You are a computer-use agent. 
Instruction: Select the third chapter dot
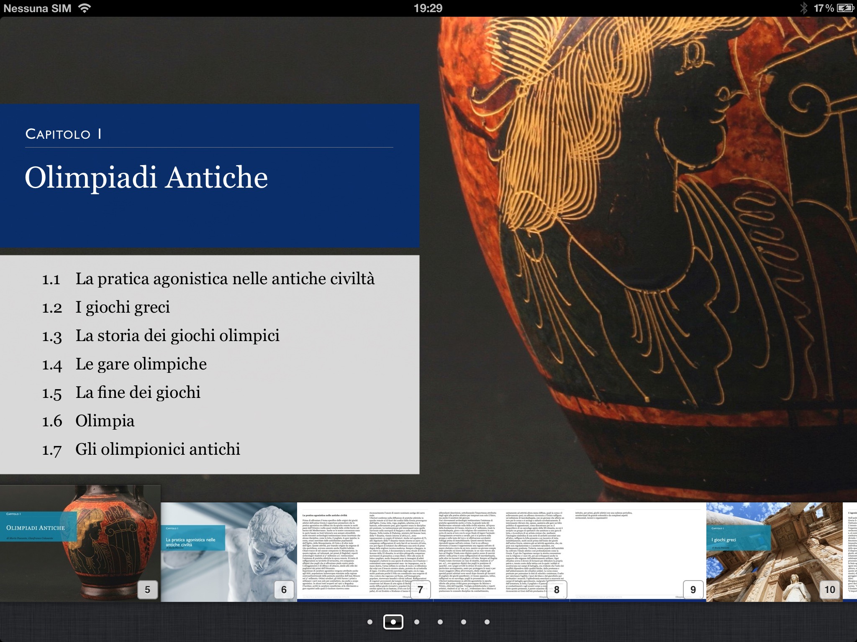click(x=417, y=622)
